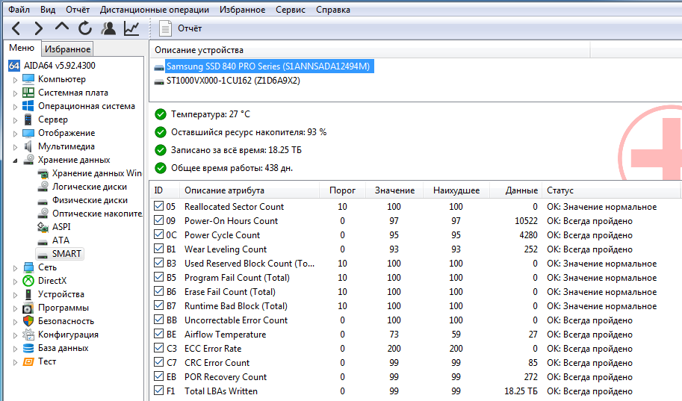Click the Отчёт document icon in toolbar
682x401 pixels.
[x=165, y=28]
